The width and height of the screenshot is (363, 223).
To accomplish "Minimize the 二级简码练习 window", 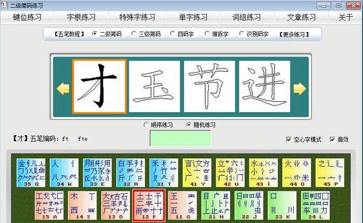I will click(323, 6).
